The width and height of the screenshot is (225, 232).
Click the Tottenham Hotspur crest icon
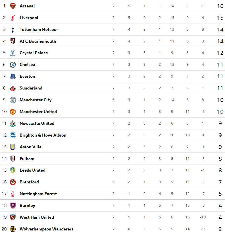point(13,30)
